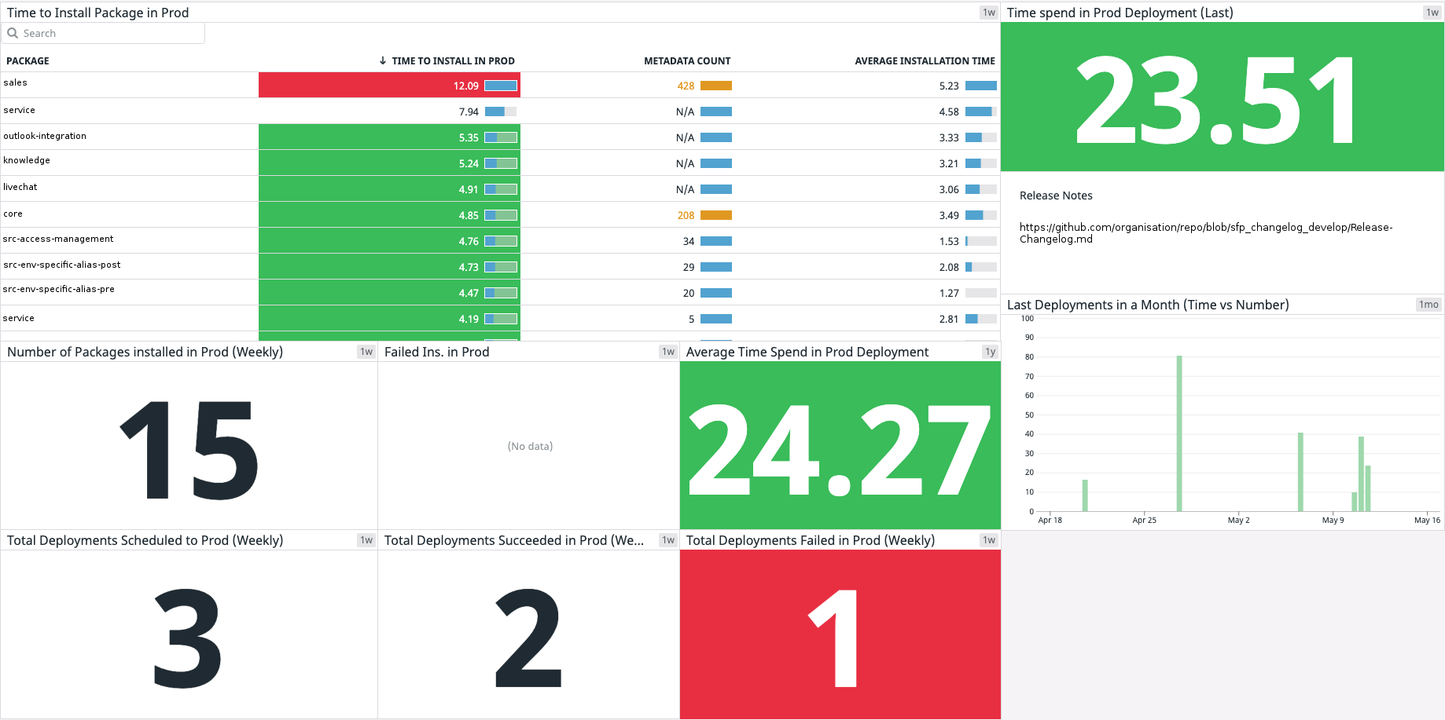Click the red 12.09 cell for the sales package

pyautogui.click(x=389, y=86)
